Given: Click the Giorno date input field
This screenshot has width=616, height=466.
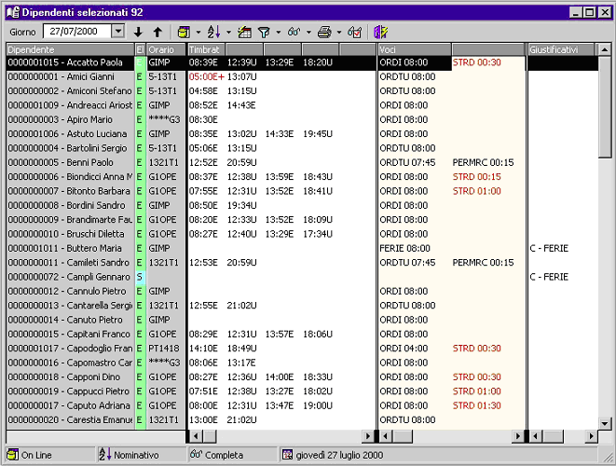Looking at the screenshot, I should click(78, 31).
